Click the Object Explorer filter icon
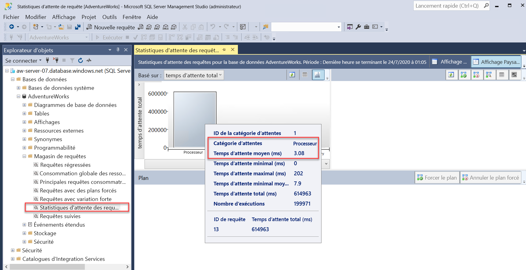This screenshot has width=526, height=270. tap(72, 60)
